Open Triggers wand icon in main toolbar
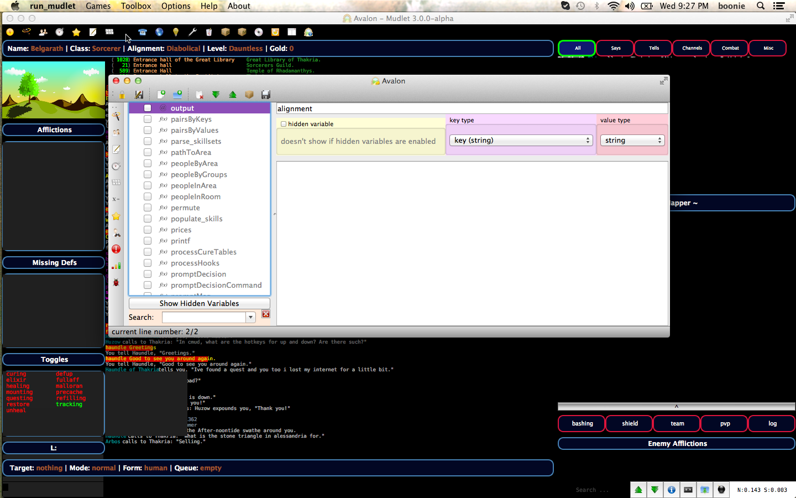 [x=27, y=32]
